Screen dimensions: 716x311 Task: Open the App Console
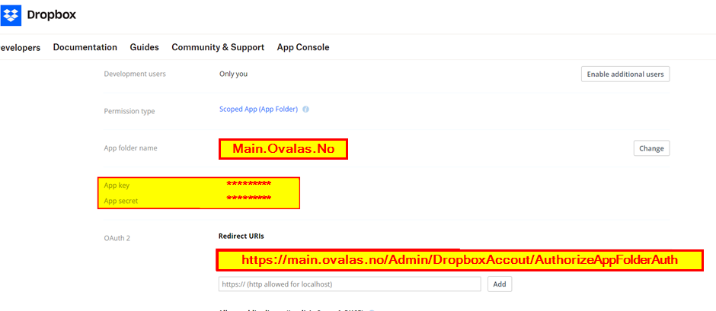[x=303, y=47]
